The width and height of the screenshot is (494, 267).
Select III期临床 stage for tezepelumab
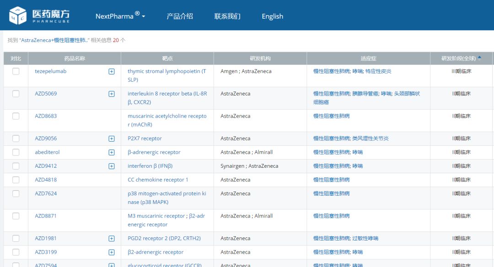point(461,71)
